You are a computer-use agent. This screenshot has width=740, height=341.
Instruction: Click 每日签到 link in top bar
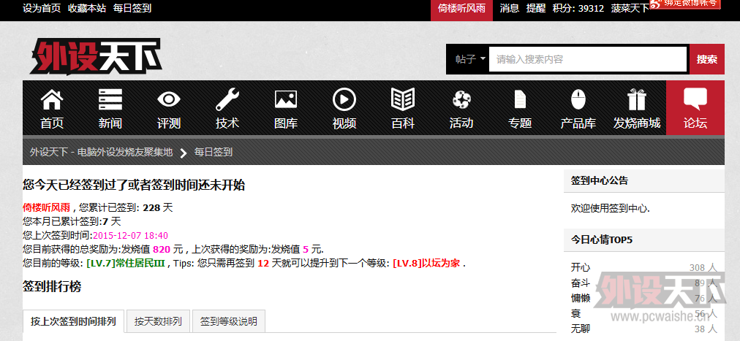[132, 8]
